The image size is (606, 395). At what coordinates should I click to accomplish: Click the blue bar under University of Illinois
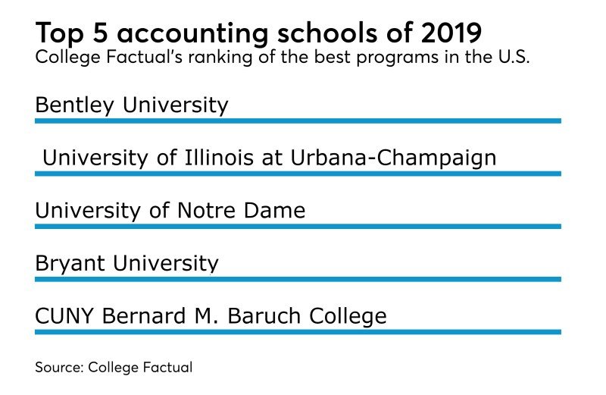coord(298,174)
